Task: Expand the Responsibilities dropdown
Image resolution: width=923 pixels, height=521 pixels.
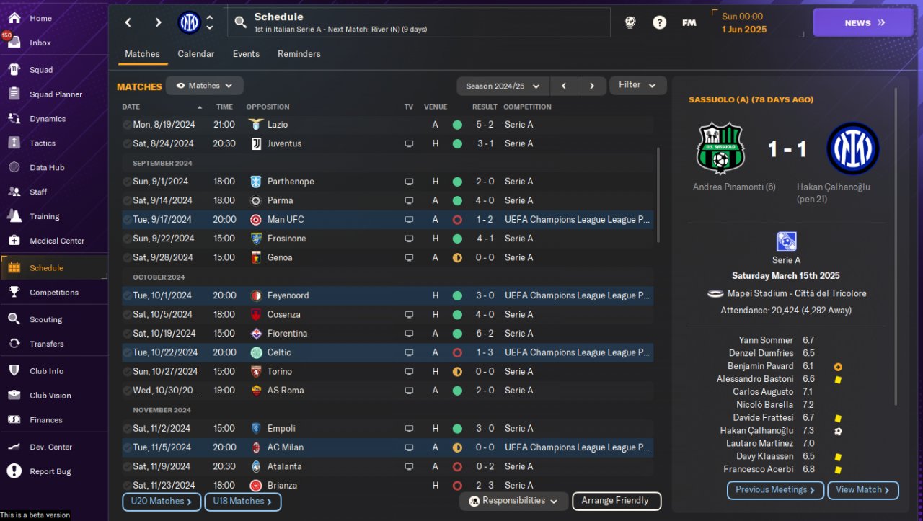Action: click(513, 501)
